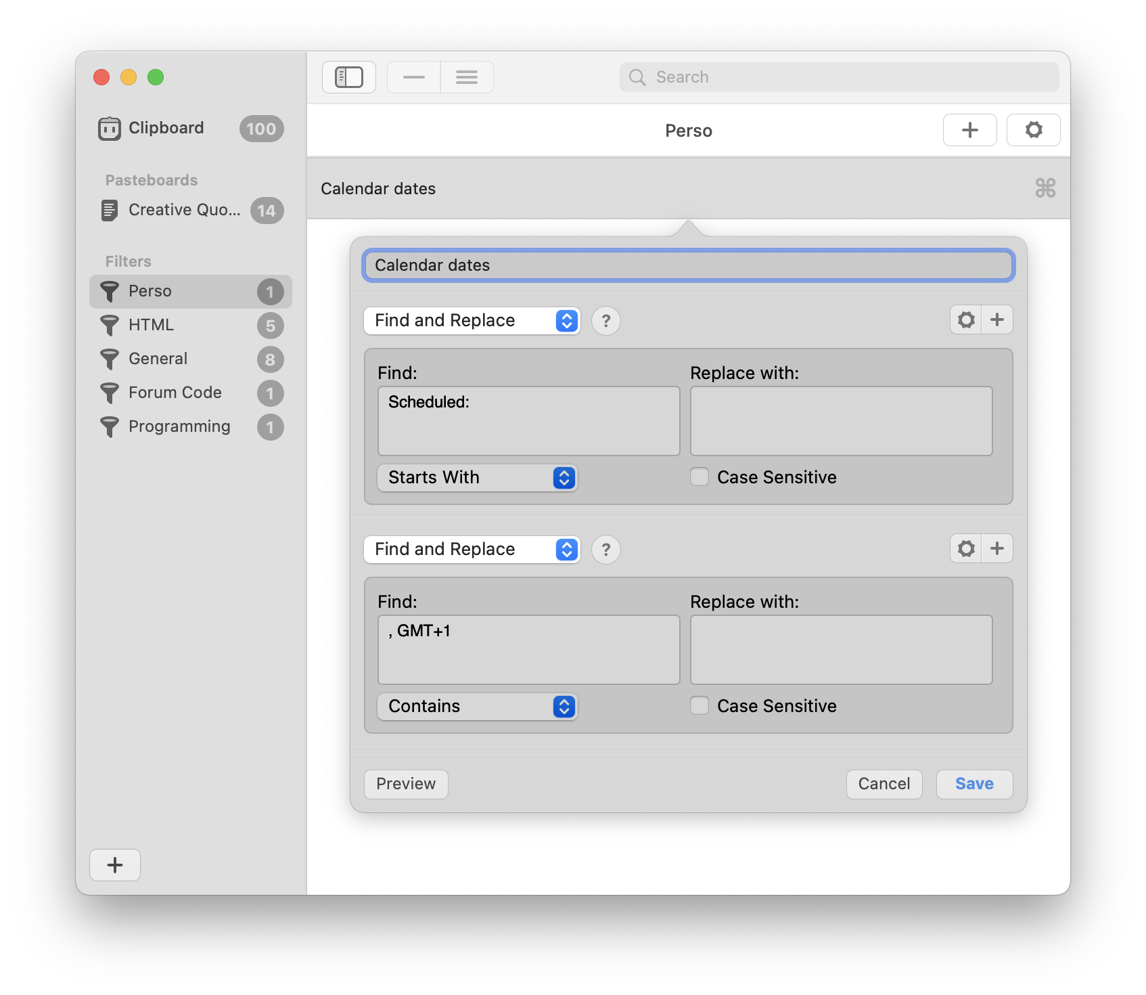Click the keyboard shortcut command symbol
This screenshot has height=995, width=1146.
coord(1045,188)
